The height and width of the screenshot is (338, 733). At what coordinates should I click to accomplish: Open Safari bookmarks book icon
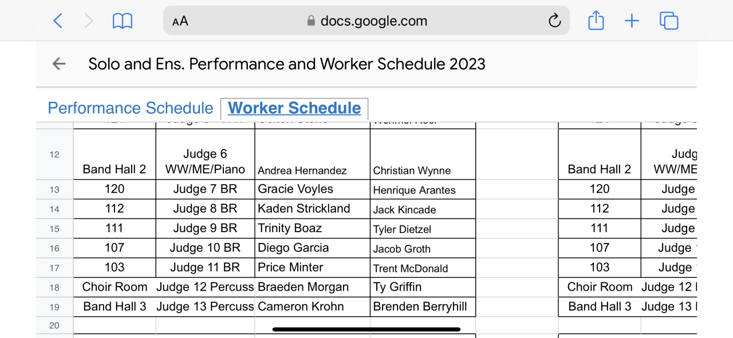(123, 21)
